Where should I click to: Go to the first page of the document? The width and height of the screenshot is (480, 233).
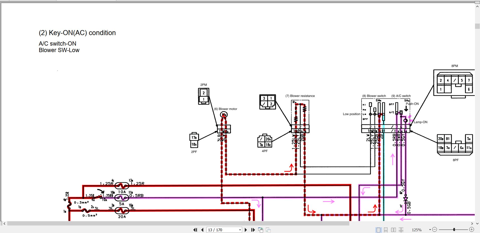(x=195, y=230)
